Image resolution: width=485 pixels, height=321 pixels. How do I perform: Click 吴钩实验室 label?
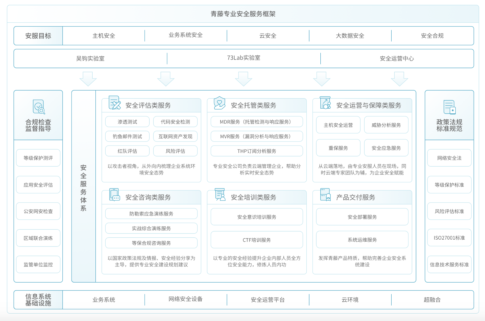(90, 59)
